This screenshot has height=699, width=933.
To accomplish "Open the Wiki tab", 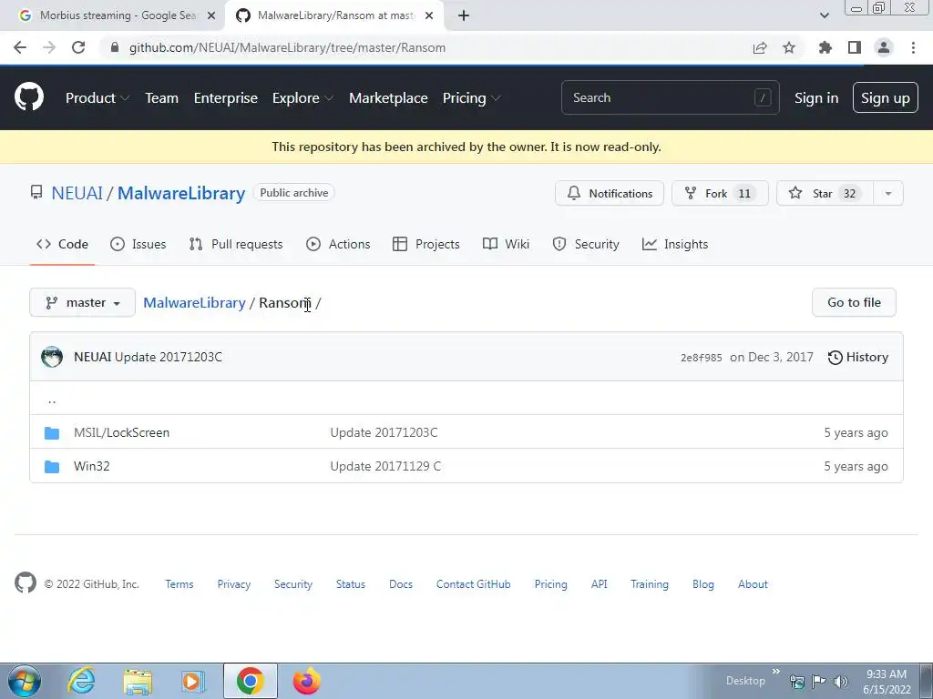I will coord(506,244).
